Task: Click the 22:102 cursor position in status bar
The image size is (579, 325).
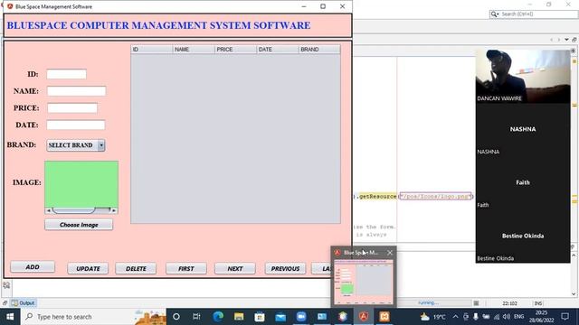Action: point(509,303)
